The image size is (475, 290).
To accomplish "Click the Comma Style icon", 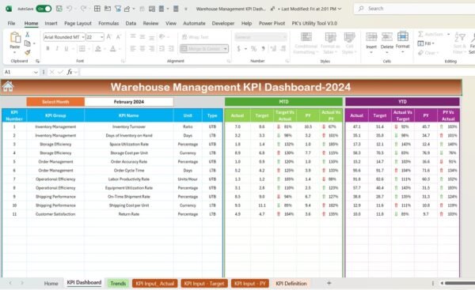I will pyautogui.click(x=264, y=48).
